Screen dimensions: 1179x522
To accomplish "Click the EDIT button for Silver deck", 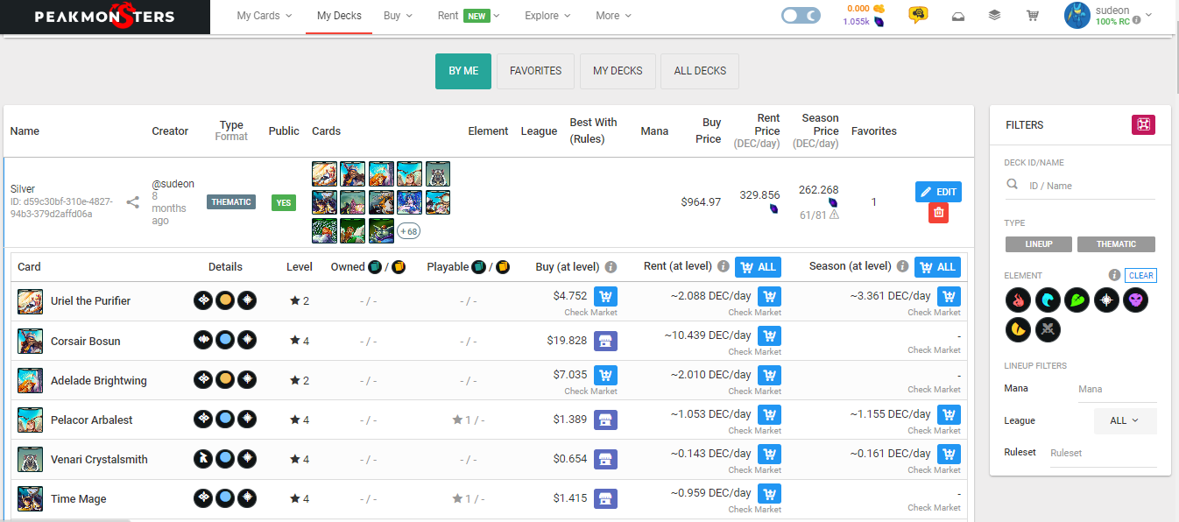I will coord(938,192).
